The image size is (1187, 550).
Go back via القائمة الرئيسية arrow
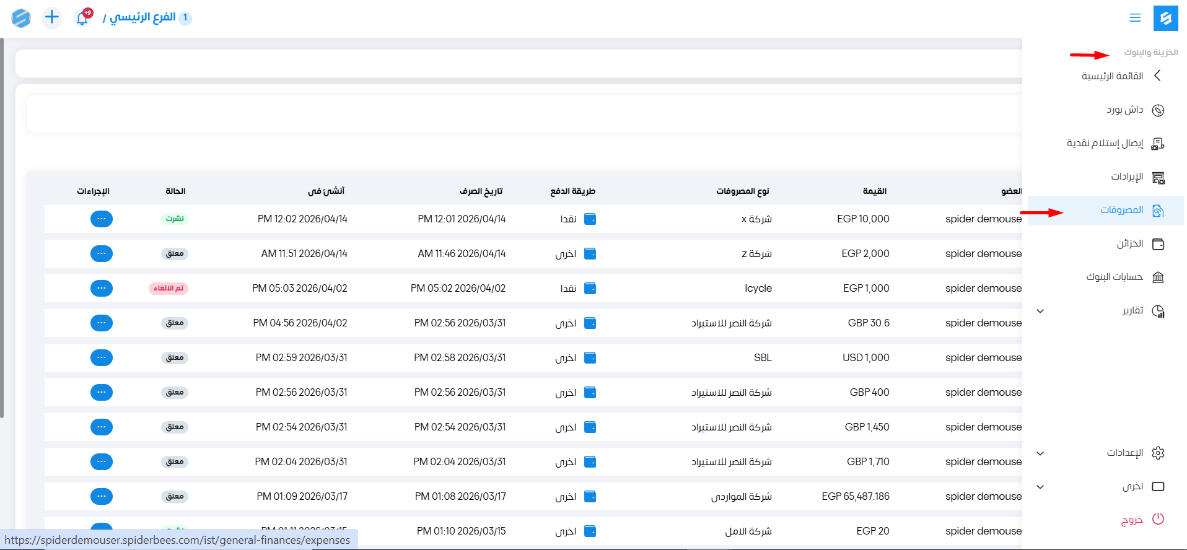click(x=1157, y=76)
